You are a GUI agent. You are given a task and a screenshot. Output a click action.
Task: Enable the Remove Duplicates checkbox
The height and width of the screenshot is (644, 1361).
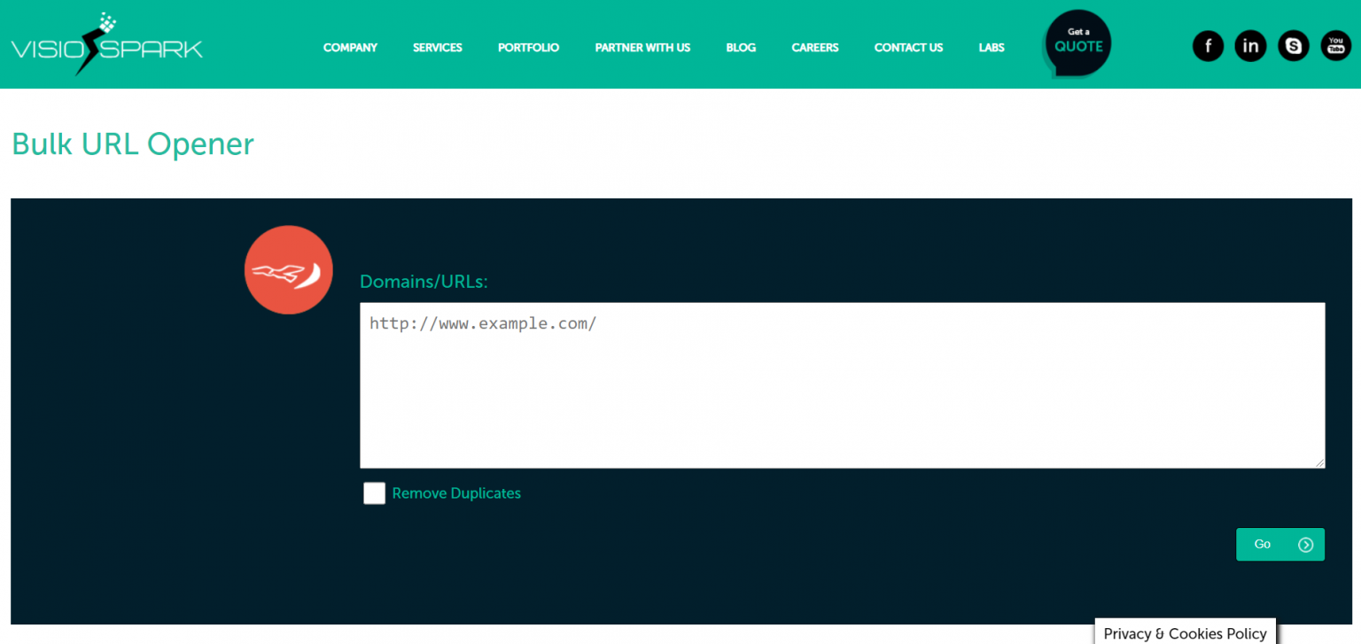374,493
